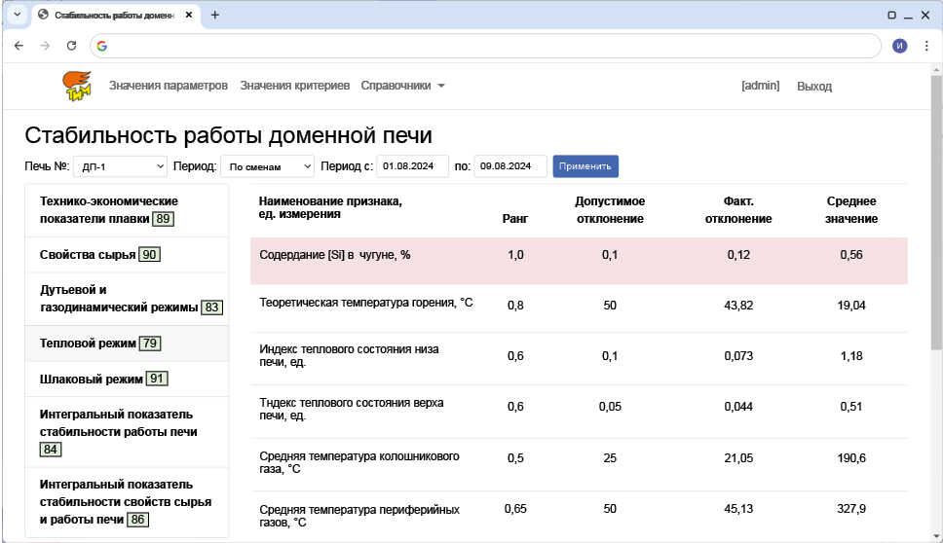The height and width of the screenshot is (543, 943).
Task: Click the value 0,56
Action: 851,255
